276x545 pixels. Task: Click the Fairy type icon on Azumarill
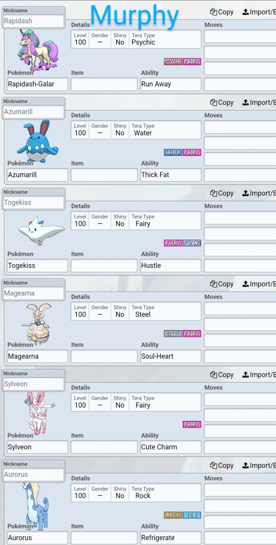pyautogui.click(x=192, y=152)
